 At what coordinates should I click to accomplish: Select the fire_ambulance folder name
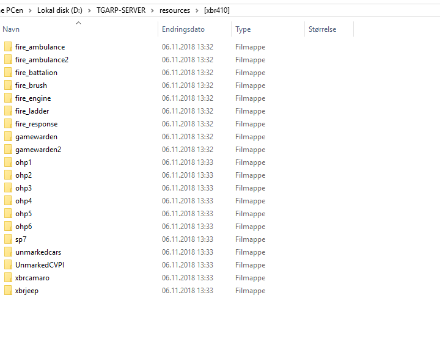[40, 47]
